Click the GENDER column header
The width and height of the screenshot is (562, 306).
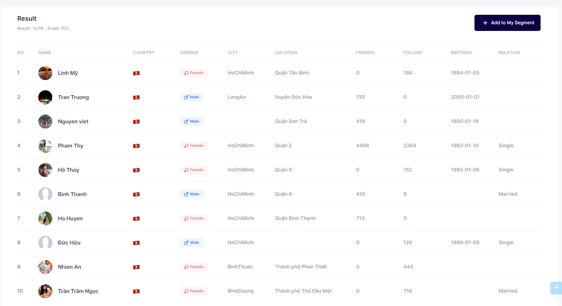189,53
